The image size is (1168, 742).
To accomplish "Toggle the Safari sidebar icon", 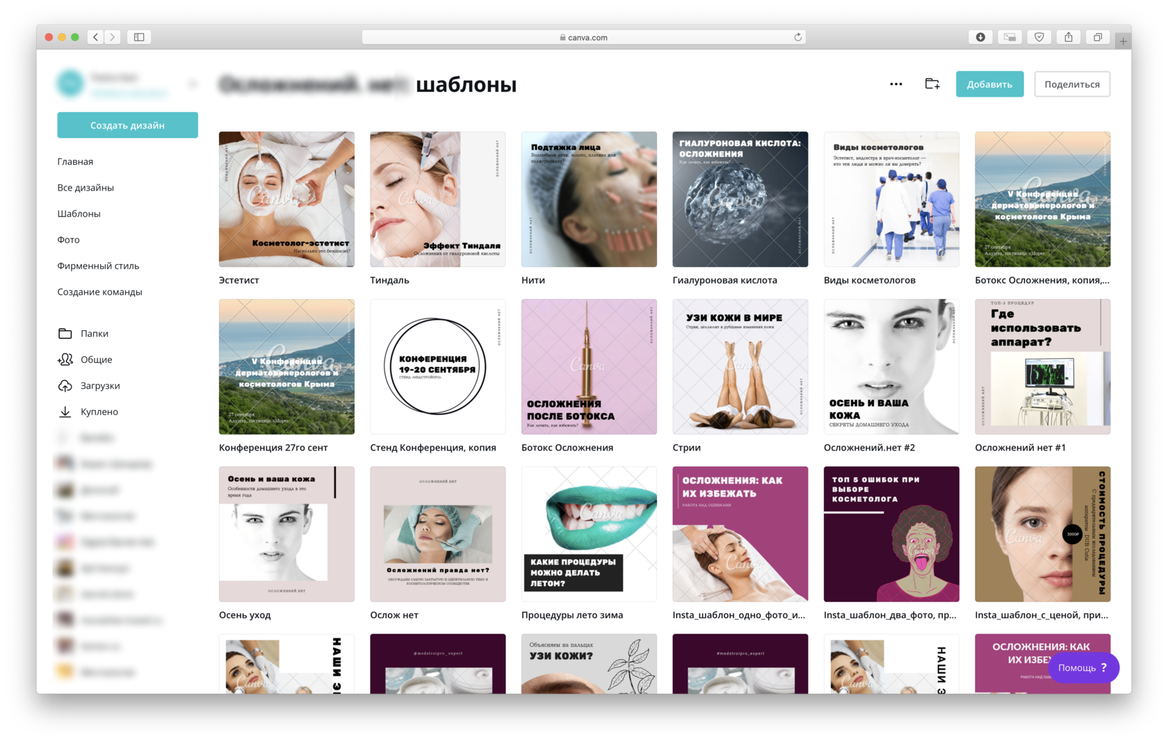I will tap(139, 37).
